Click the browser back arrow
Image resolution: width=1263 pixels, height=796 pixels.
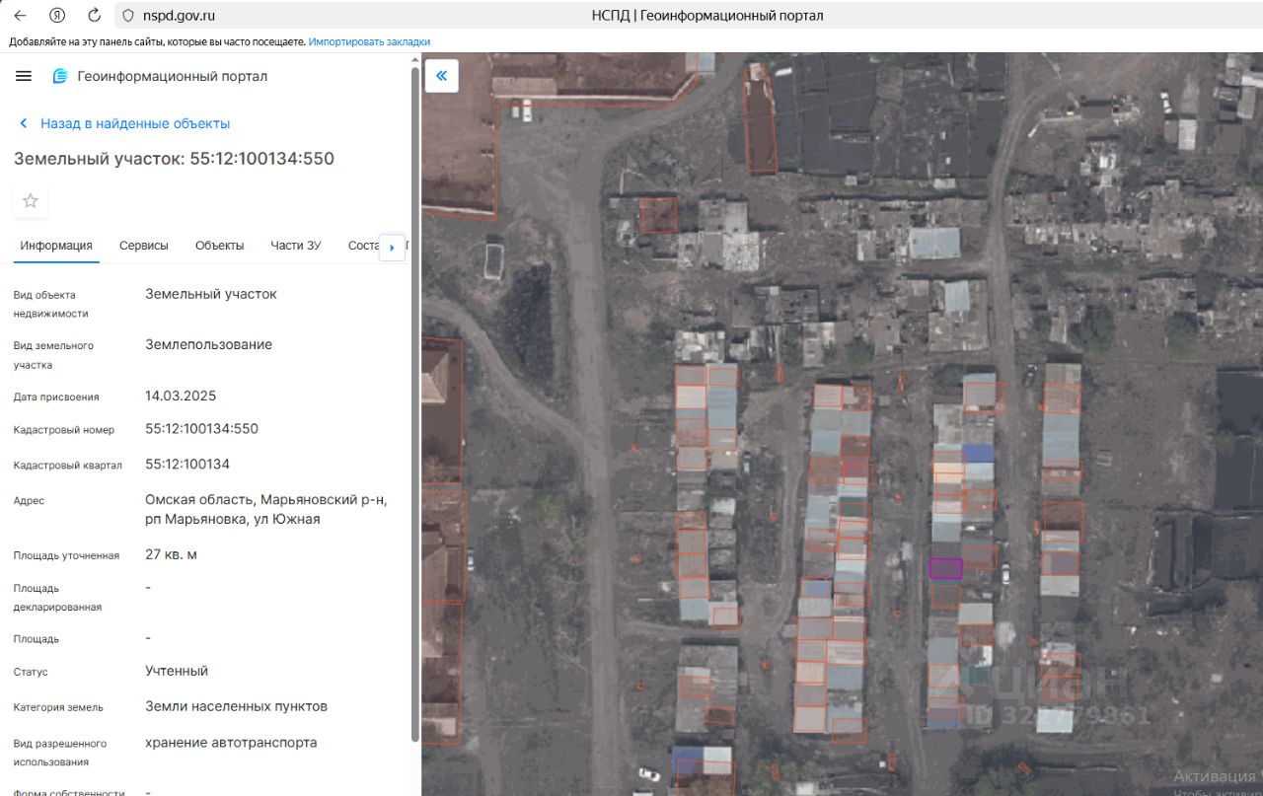(x=20, y=16)
